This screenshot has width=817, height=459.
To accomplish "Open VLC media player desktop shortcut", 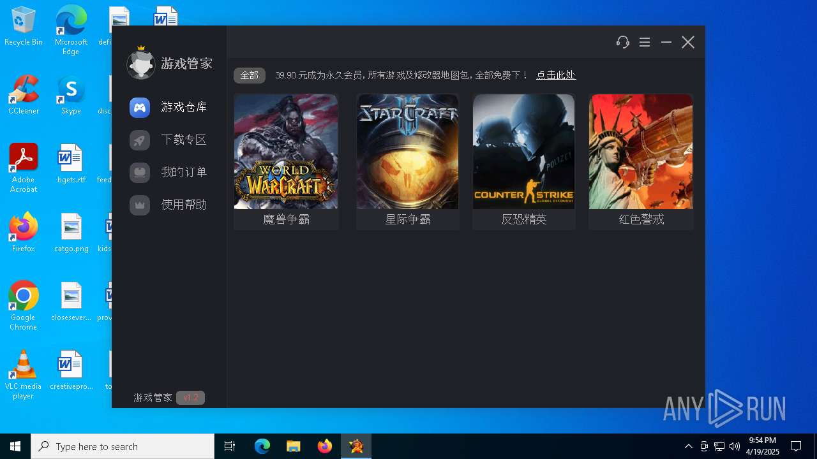I will point(24,375).
